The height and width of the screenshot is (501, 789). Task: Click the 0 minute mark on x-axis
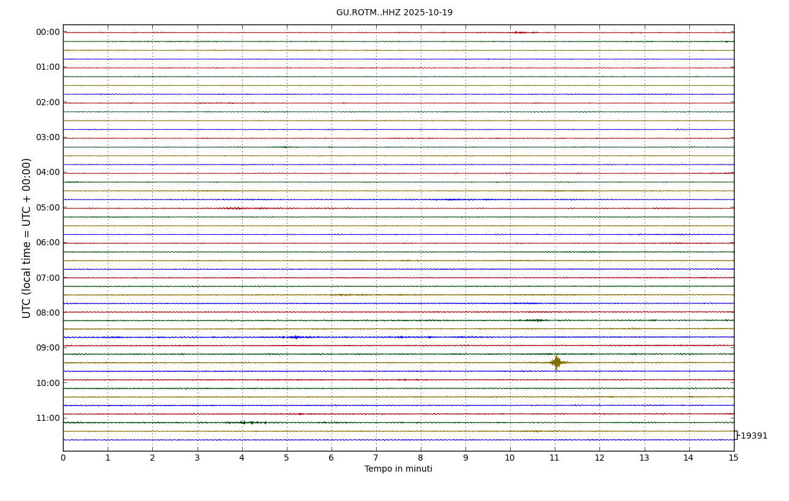click(x=63, y=458)
